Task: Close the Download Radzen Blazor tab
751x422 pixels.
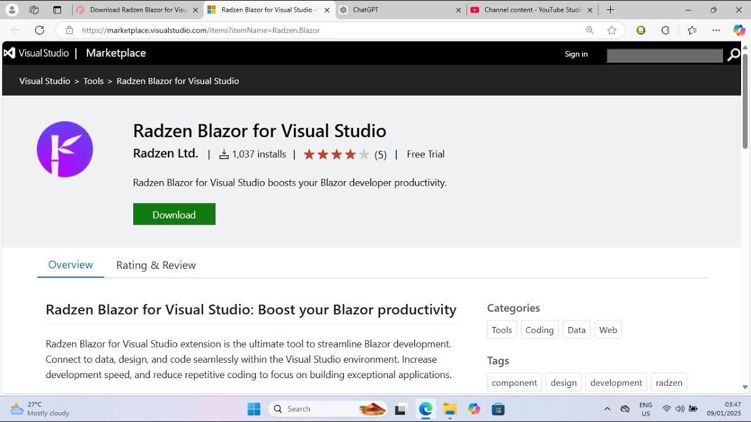Action: pyautogui.click(x=195, y=10)
